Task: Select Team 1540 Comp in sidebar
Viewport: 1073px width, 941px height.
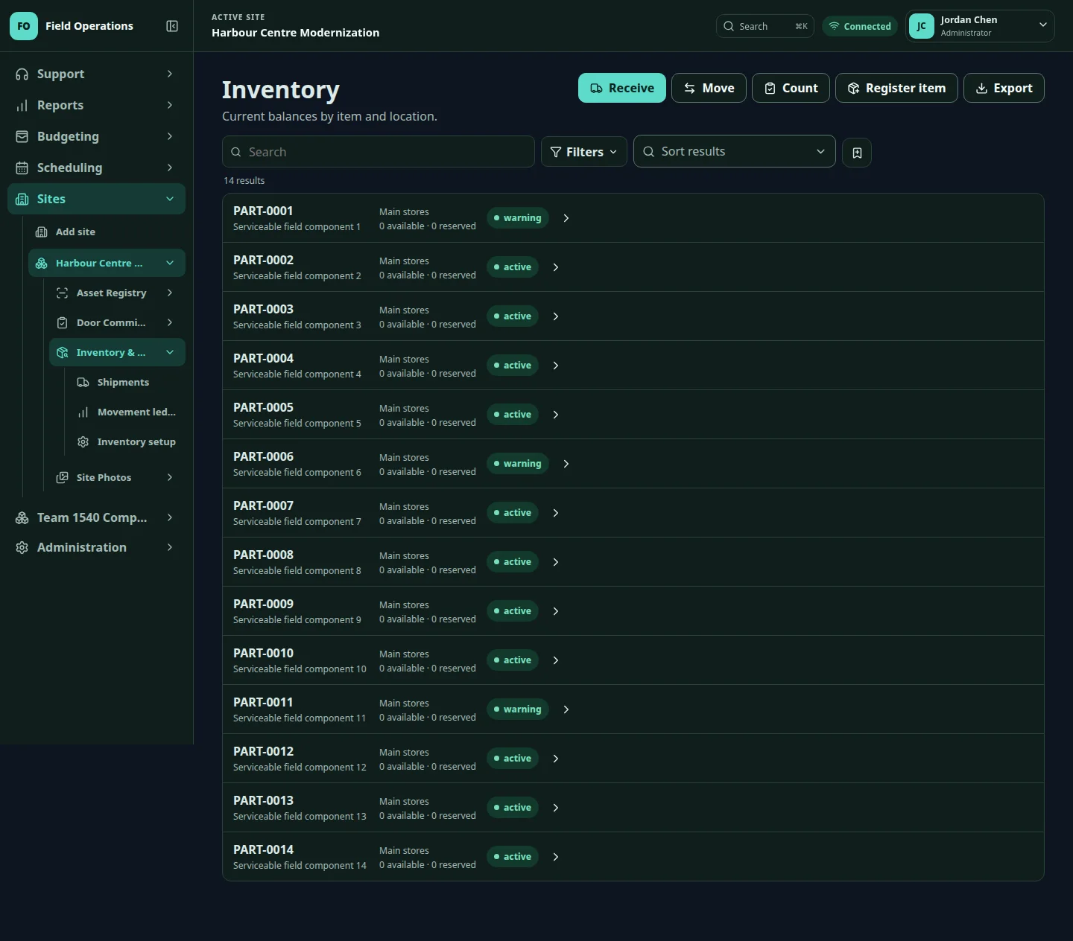Action: (x=96, y=517)
